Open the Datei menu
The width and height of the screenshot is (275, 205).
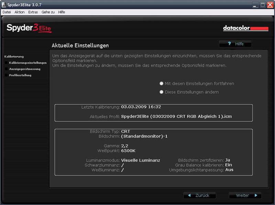click(7, 12)
